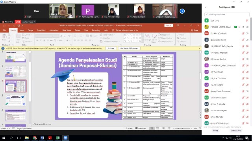Select slide 5 thumbnail in slide panel
This screenshot has height=141, width=252.
16,100
